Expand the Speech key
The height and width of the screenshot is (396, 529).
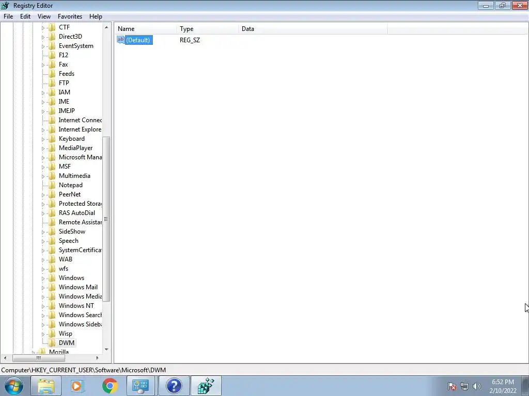tap(43, 241)
